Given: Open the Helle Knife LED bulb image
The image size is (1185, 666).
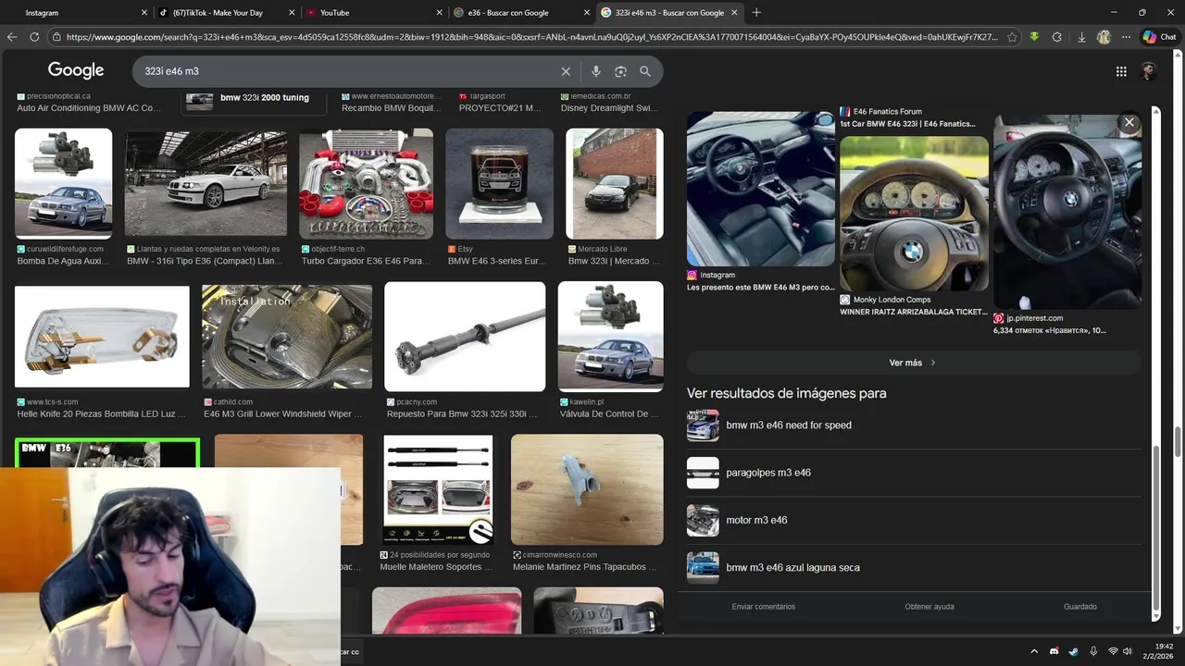Looking at the screenshot, I should [x=102, y=337].
